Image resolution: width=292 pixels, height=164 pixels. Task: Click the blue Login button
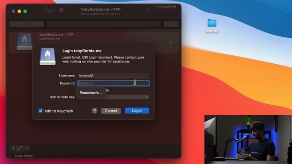click(x=137, y=111)
